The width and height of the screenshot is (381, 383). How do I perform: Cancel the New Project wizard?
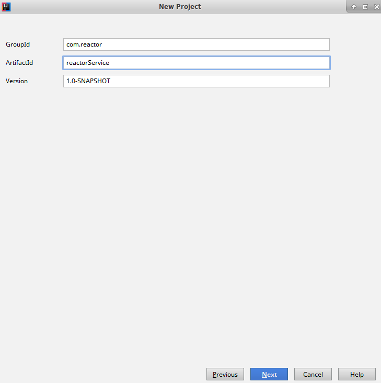click(x=313, y=374)
